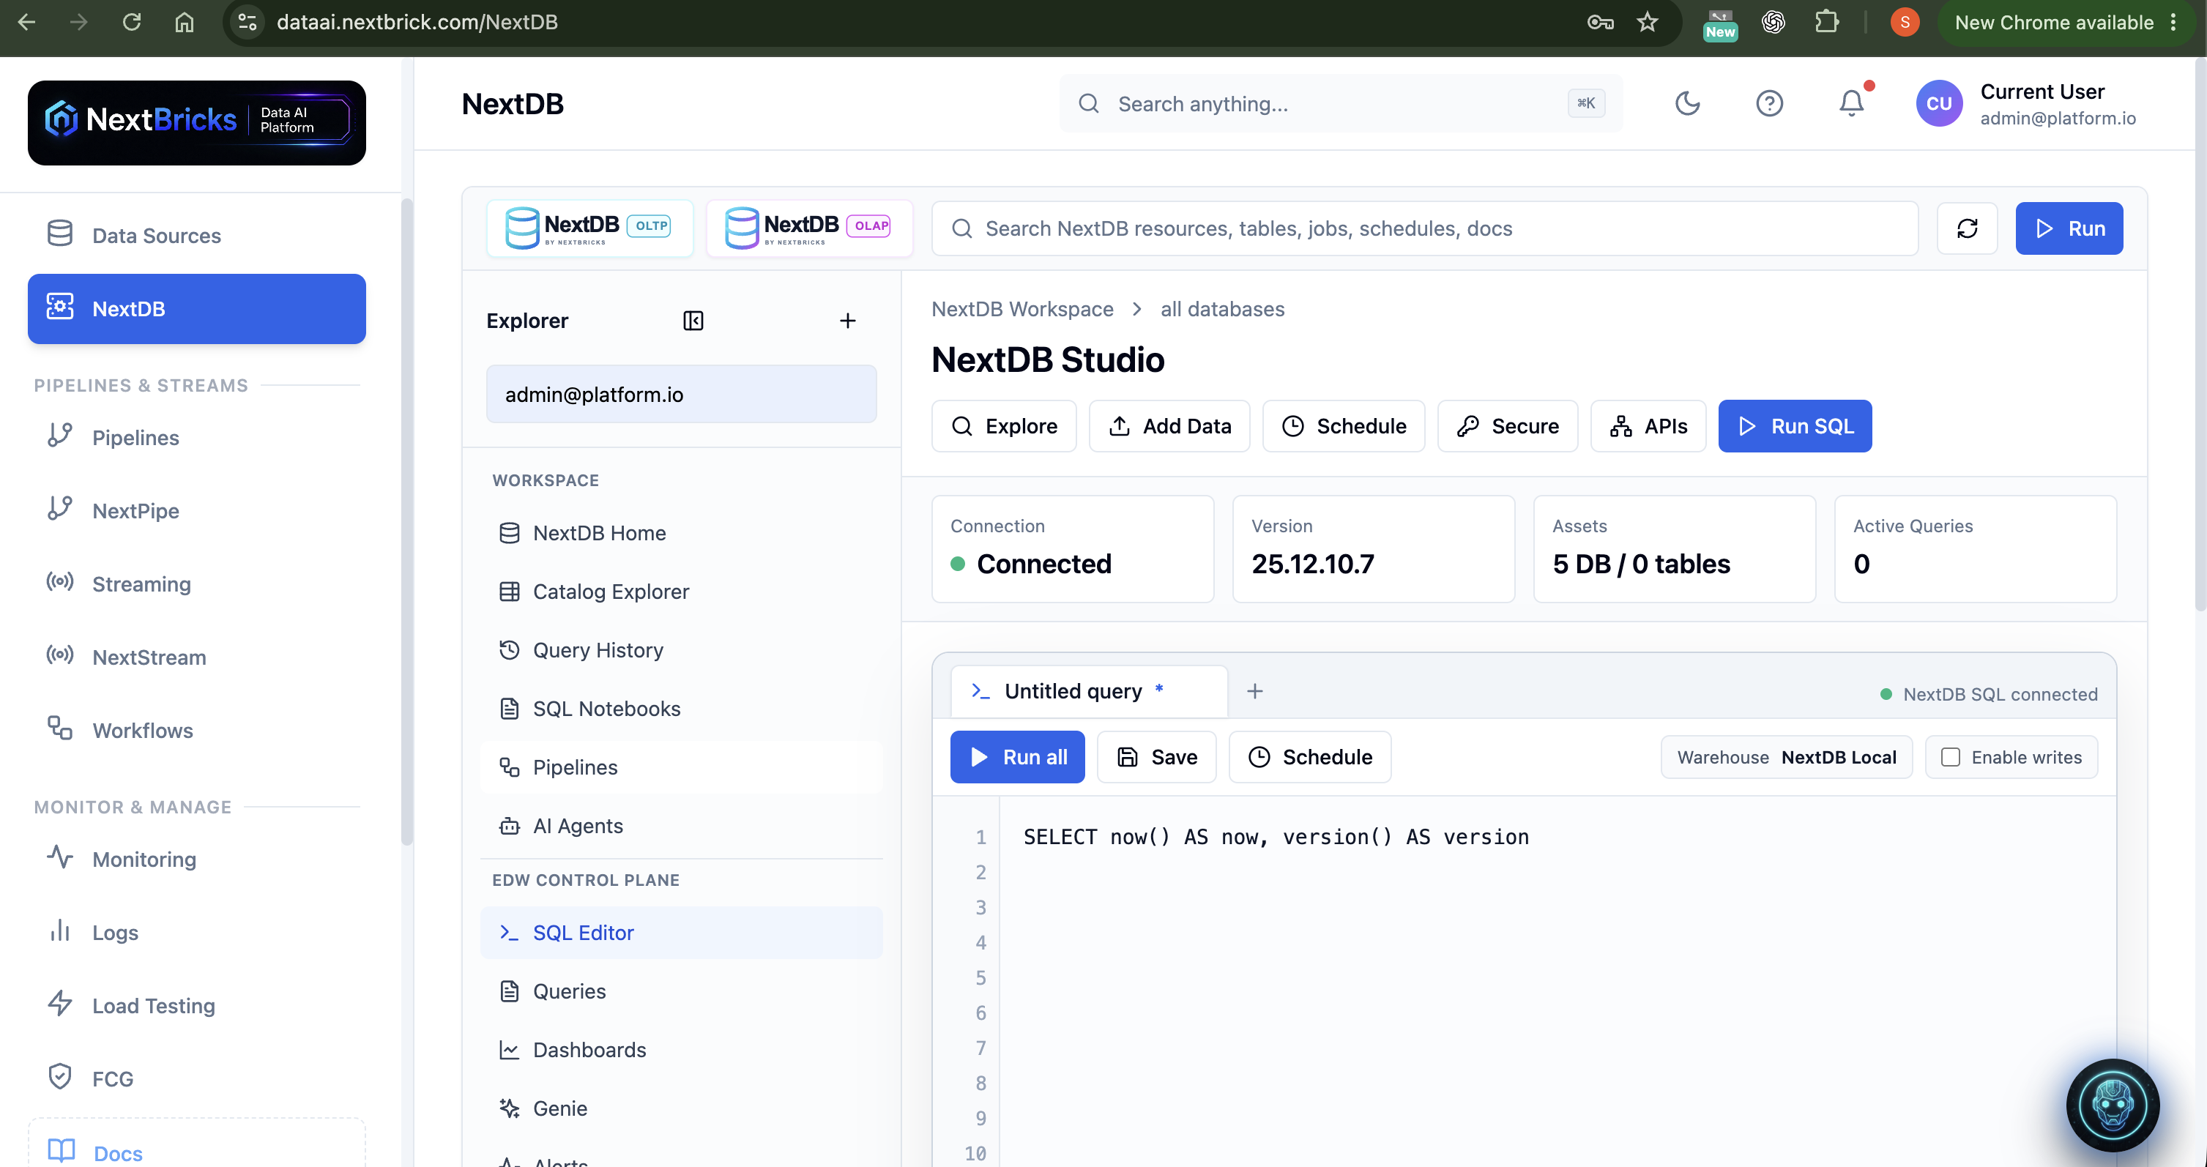Open Monitoring in sidebar

pyautogui.click(x=196, y=860)
